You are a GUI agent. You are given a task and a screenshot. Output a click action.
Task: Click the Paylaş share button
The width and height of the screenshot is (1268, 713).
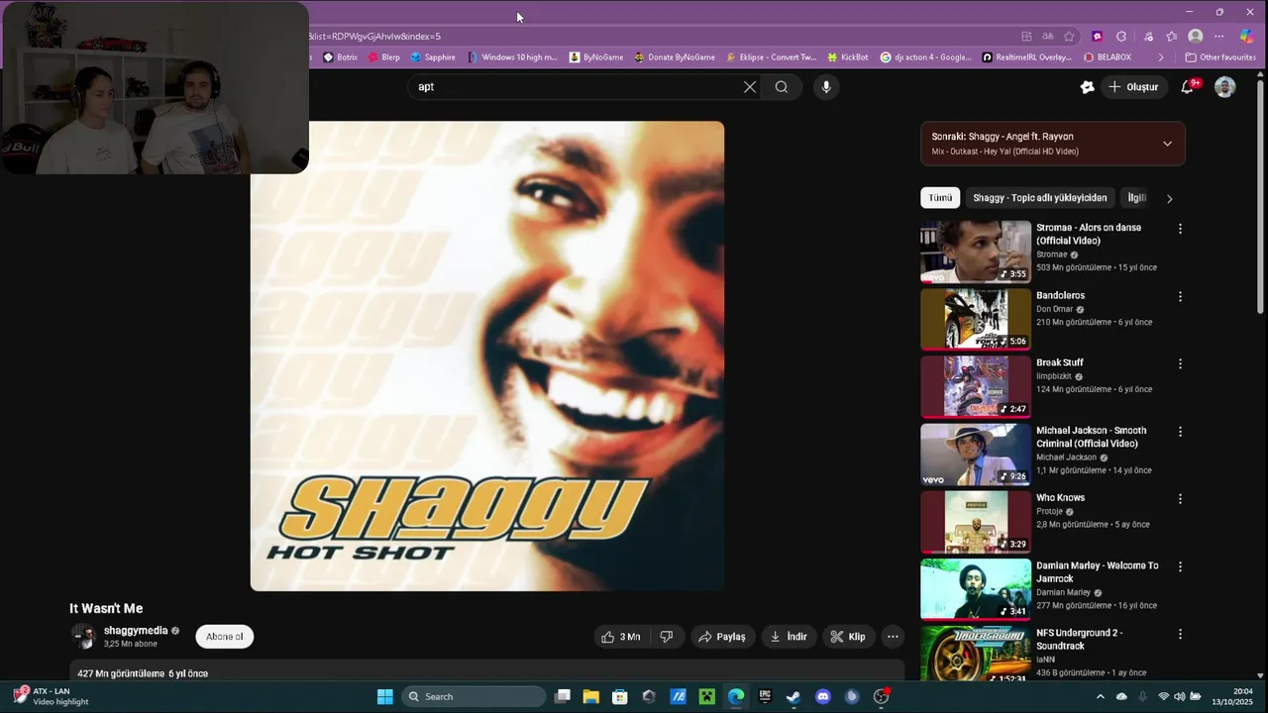coord(722,637)
